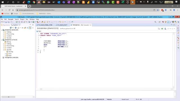Image resolution: width=180 pixels, height=101 pixels.
Task: Click the Link with Editor icon in Systems panel
Action: click(x=30, y=28)
